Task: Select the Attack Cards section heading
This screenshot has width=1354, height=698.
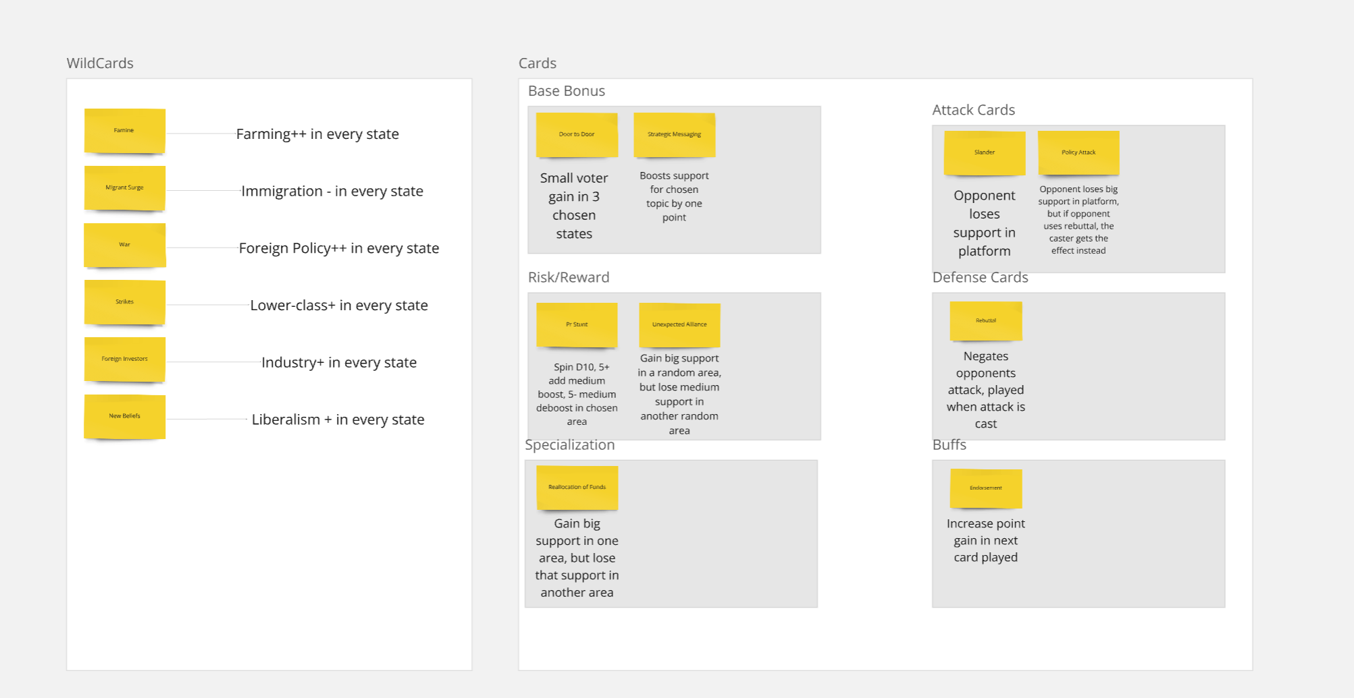Action: (973, 110)
